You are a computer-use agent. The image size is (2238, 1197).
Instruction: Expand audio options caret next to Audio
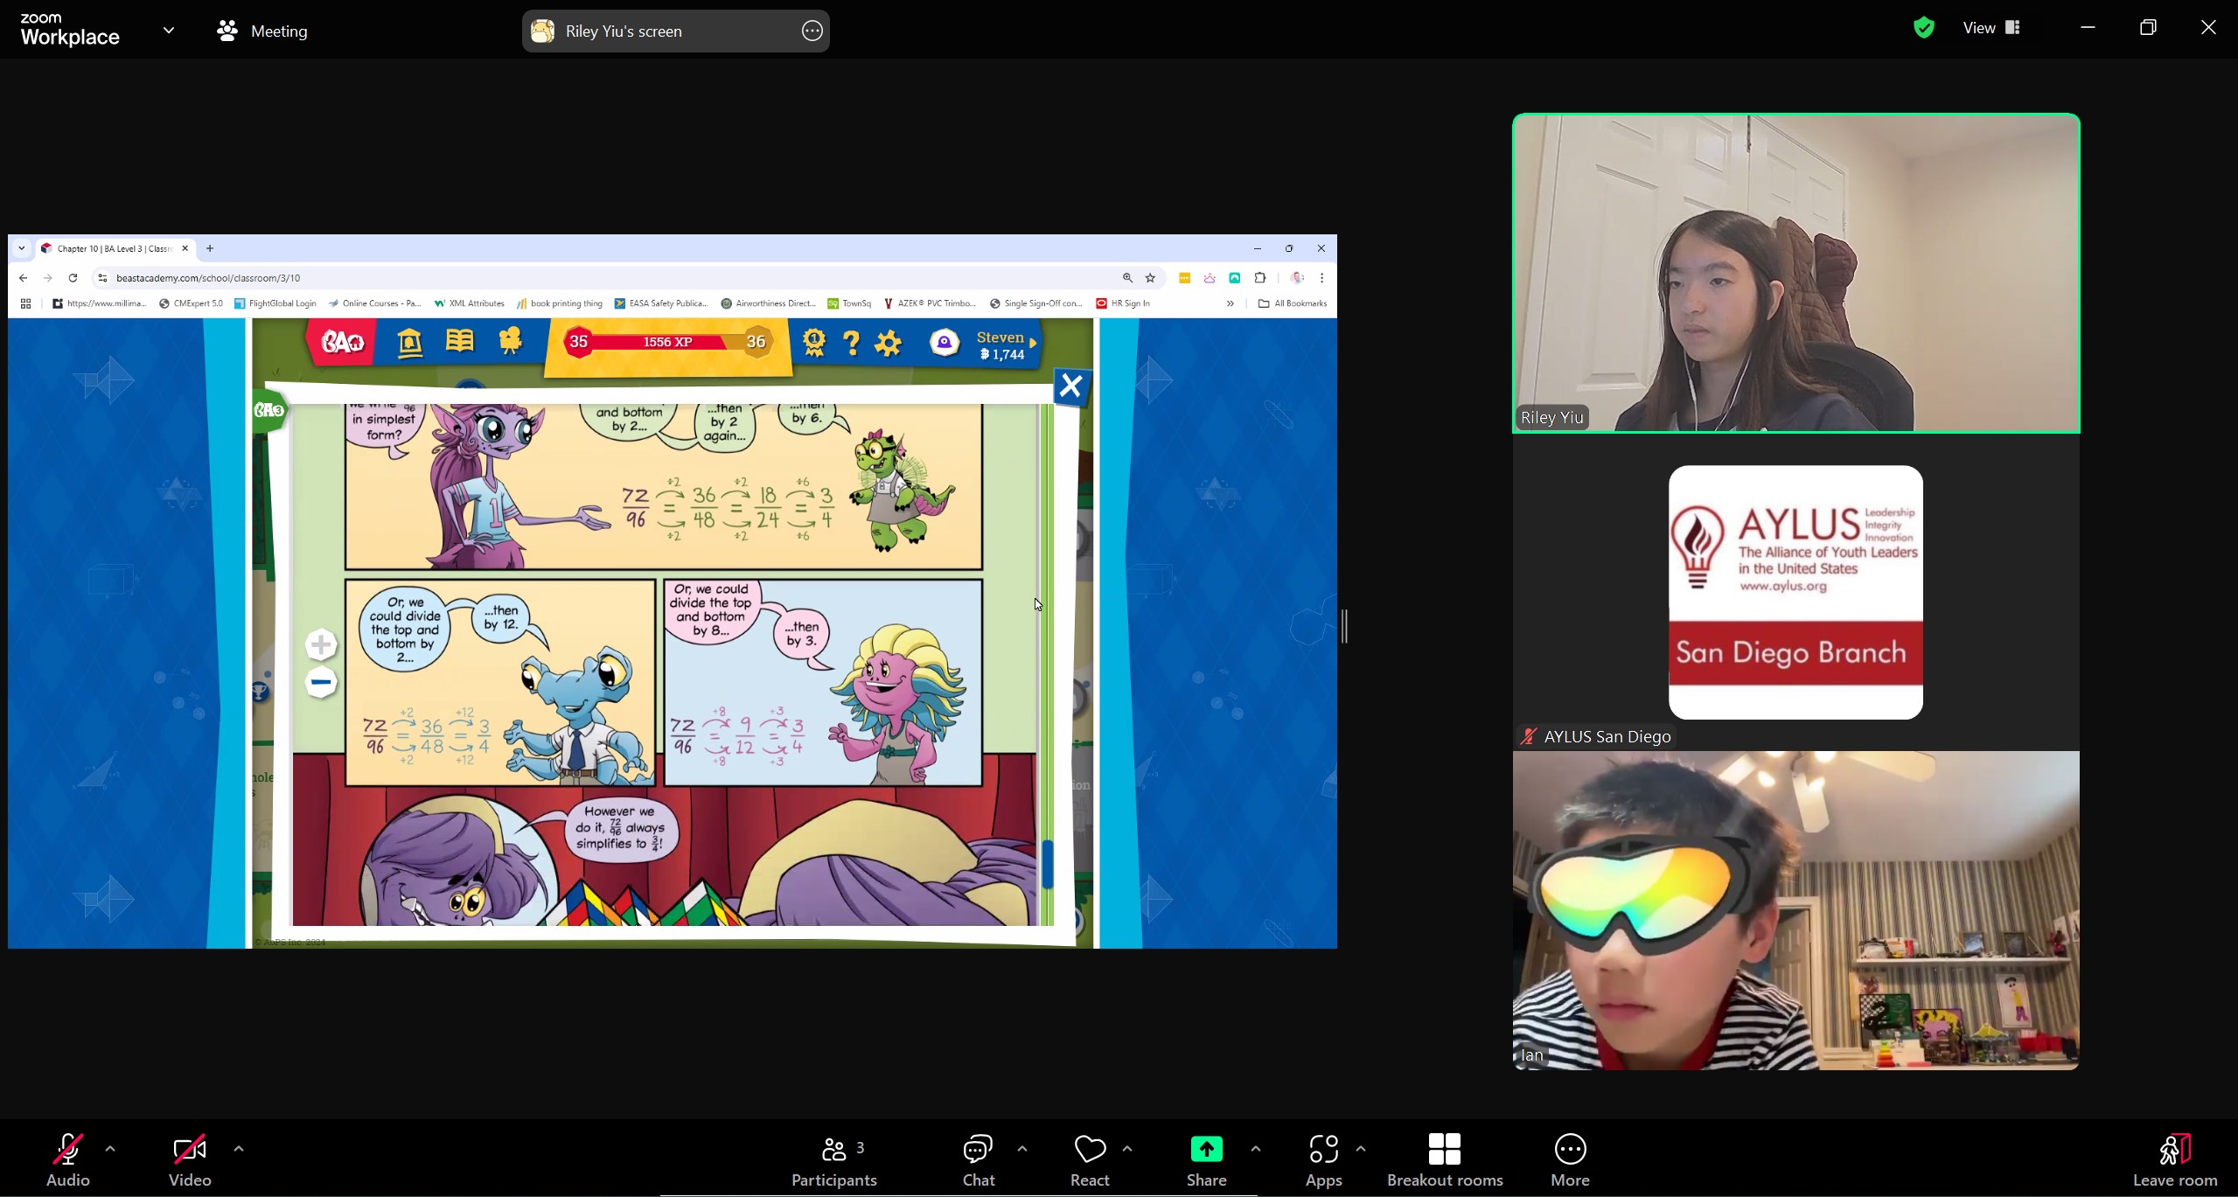click(x=110, y=1149)
